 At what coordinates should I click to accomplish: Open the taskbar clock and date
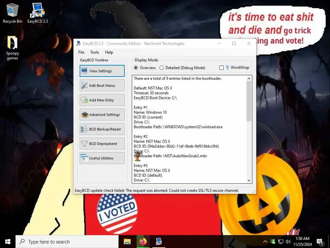point(303,242)
